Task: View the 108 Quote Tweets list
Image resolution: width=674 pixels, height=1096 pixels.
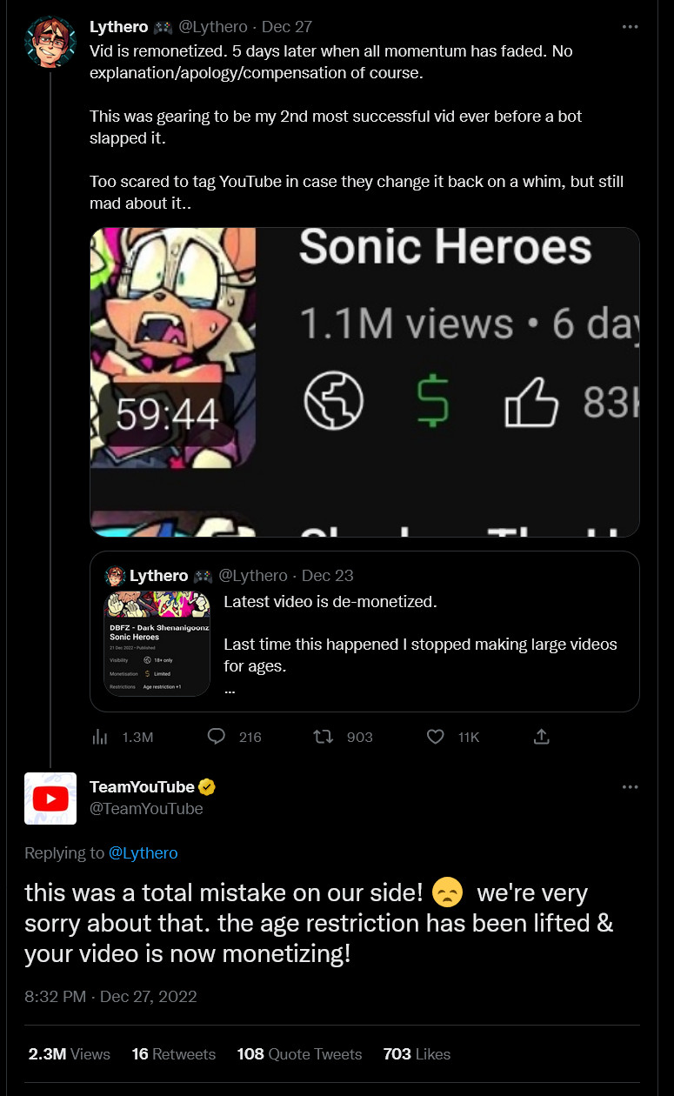Action: pyautogui.click(x=299, y=1054)
